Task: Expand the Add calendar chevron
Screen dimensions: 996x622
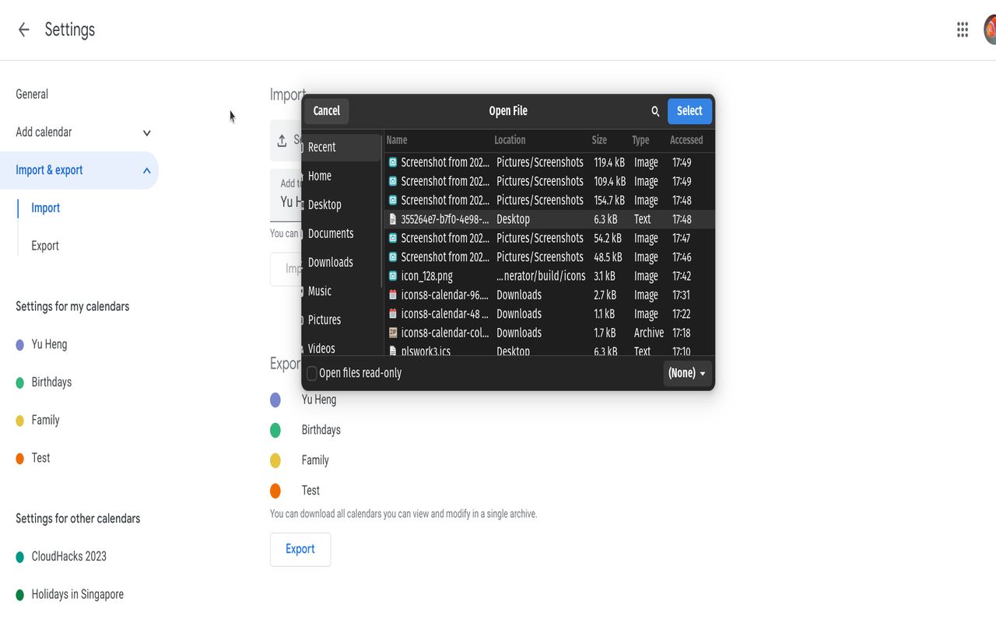Action: [x=146, y=133]
